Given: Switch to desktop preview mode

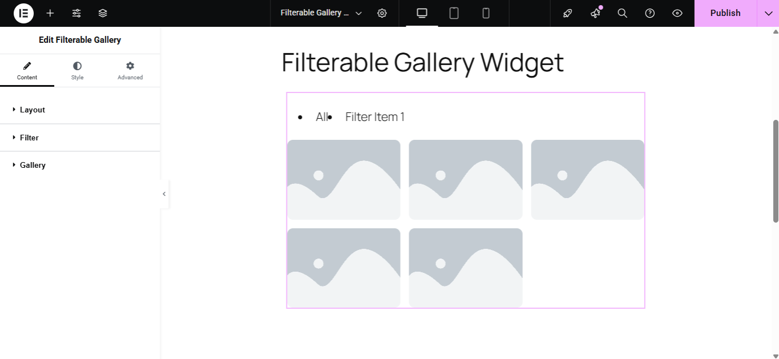Looking at the screenshot, I should 422,13.
